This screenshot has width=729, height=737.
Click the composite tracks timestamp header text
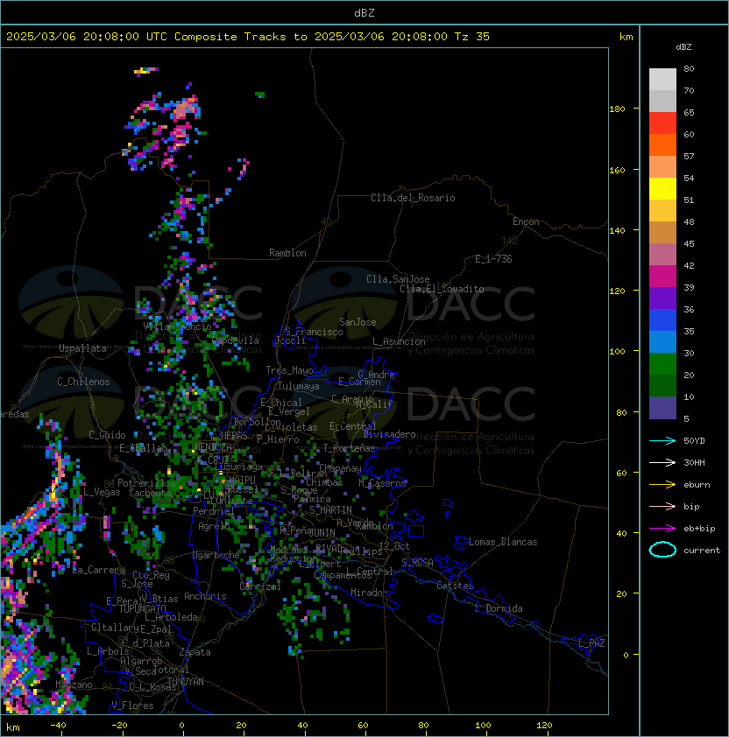tap(248, 37)
